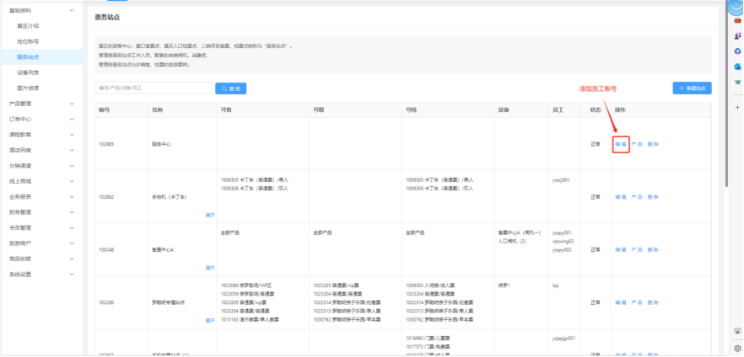
Task: Expand the 产品管理 menu section
Action: (x=72, y=104)
